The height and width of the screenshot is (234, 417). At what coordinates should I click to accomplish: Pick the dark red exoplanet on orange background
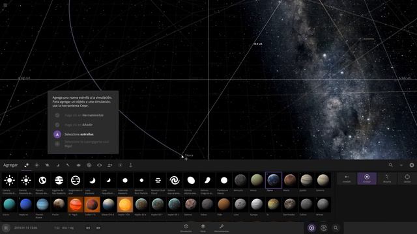coord(92,205)
